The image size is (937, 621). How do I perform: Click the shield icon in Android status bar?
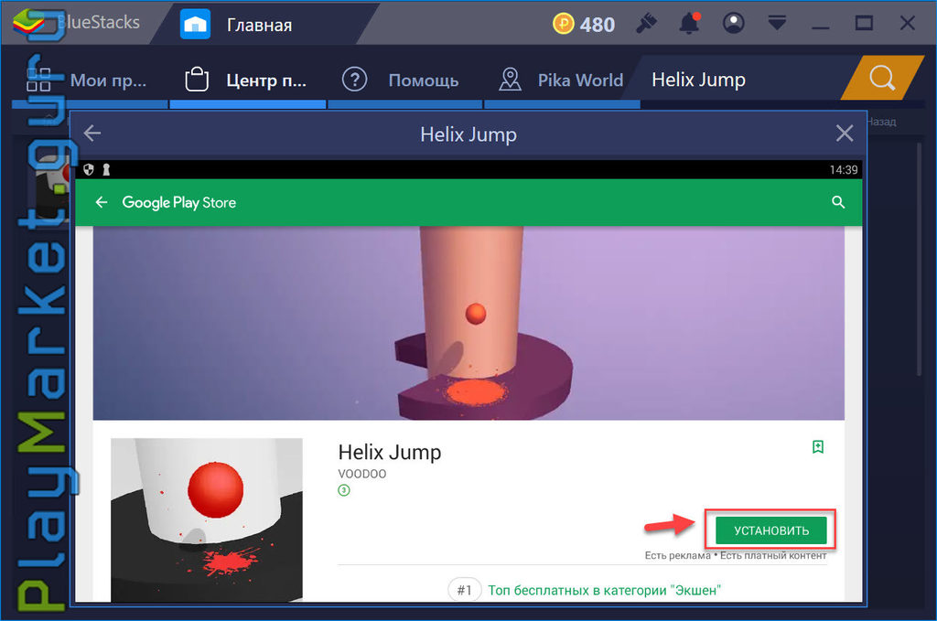coord(89,169)
